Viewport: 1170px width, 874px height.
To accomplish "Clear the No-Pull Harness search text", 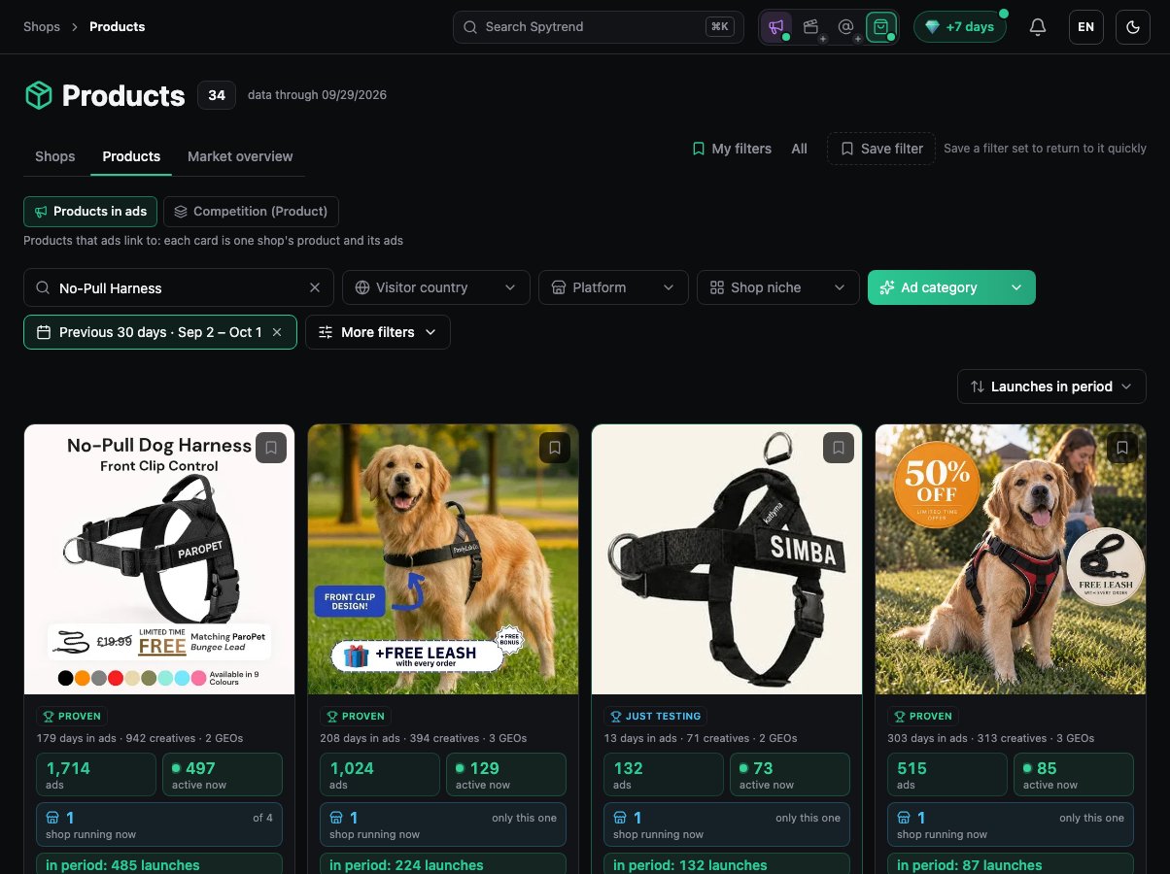I will [315, 287].
